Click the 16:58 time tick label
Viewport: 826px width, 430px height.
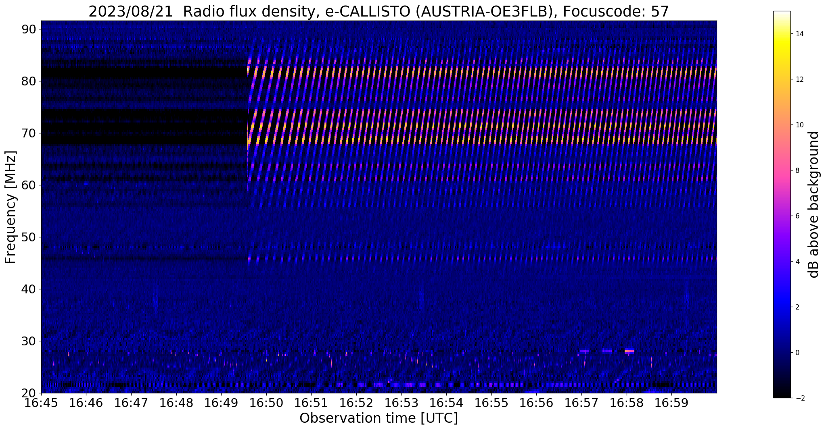pos(627,403)
